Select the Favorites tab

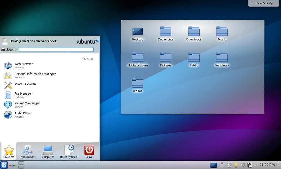(9, 152)
